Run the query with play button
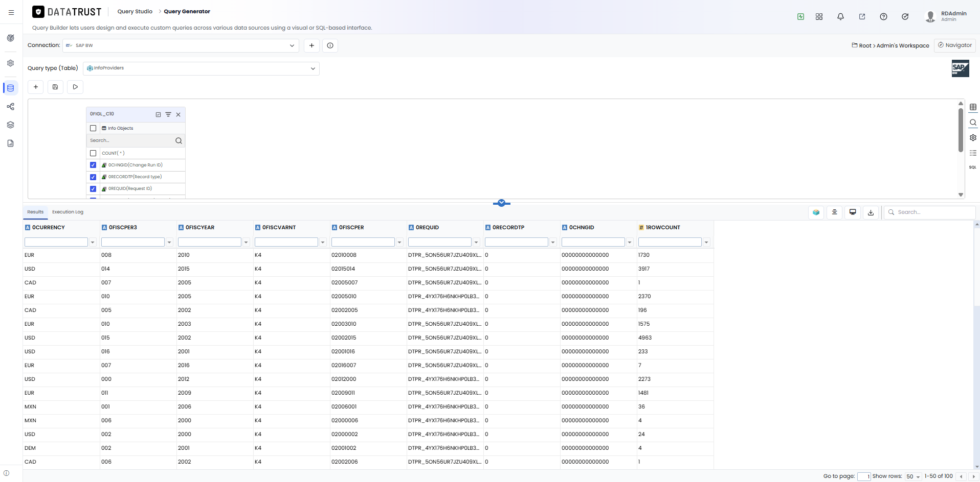Viewport: 980px width, 482px height. coord(75,87)
